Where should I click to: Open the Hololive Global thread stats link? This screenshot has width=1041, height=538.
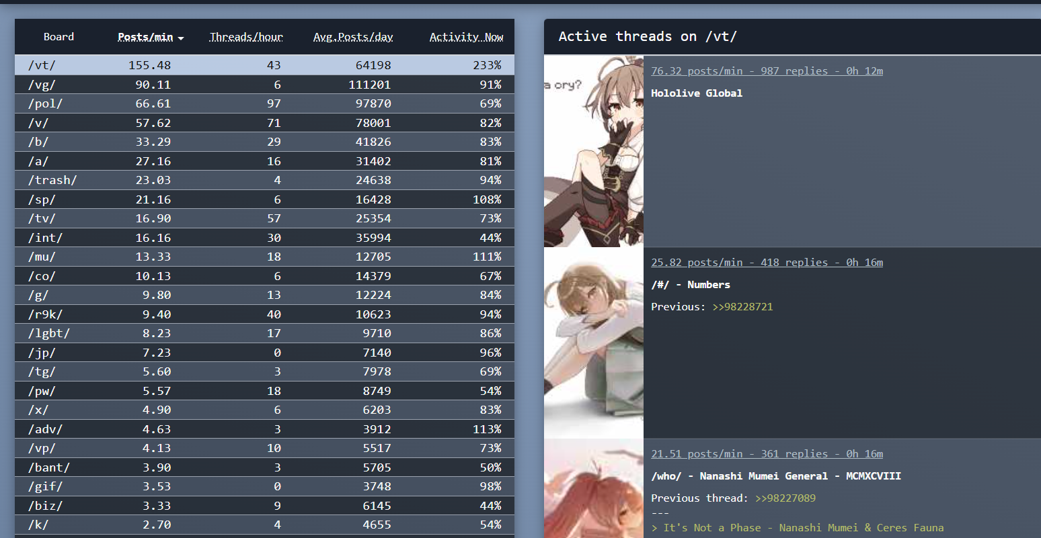[767, 71]
